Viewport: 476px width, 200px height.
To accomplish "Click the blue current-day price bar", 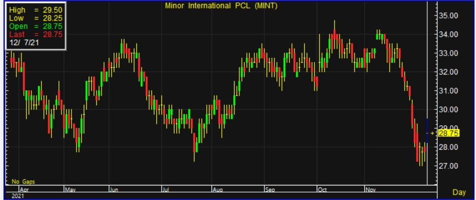I will point(427,130).
